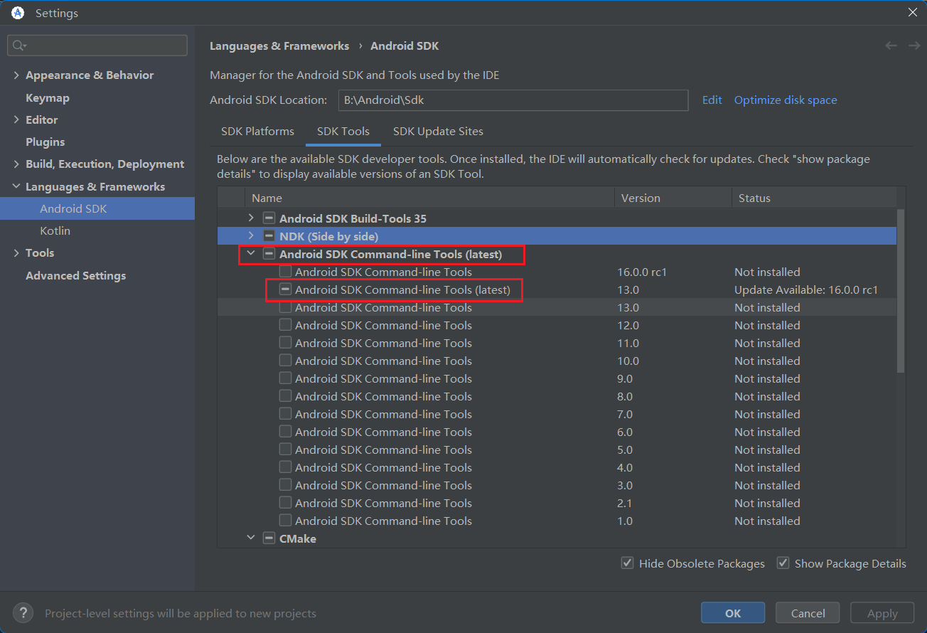Toggle Show Package Details checkbox
Screen dimensions: 927x633
pyautogui.click(x=783, y=563)
